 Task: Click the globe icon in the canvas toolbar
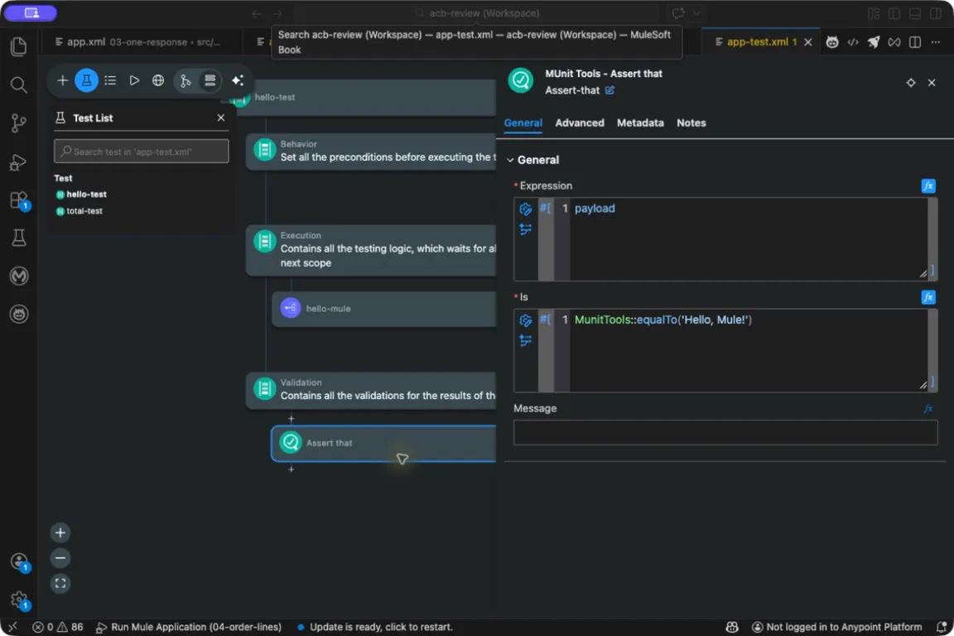coord(158,80)
